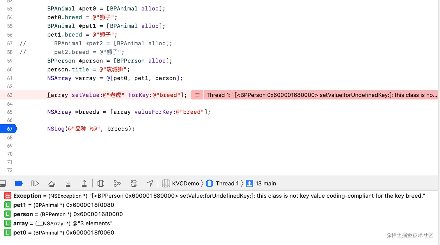Open environment overrides
Screen dimensions: 440x245
(x=133, y=183)
